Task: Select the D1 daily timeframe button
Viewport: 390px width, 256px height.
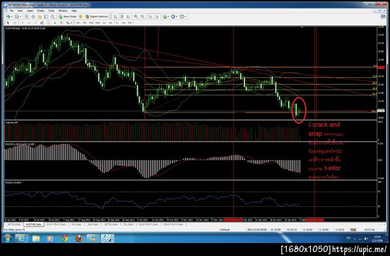Action: click(x=117, y=23)
